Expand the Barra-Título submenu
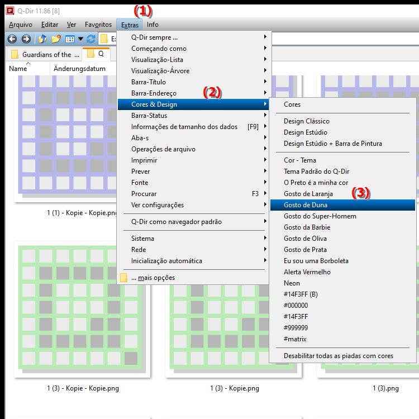The width and height of the screenshot is (419, 419). pyautogui.click(x=194, y=82)
